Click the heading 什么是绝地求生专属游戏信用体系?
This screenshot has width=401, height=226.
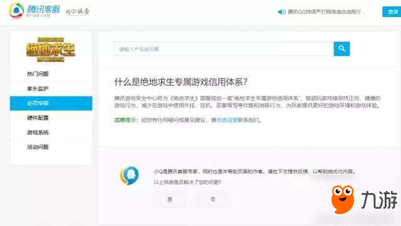point(181,82)
